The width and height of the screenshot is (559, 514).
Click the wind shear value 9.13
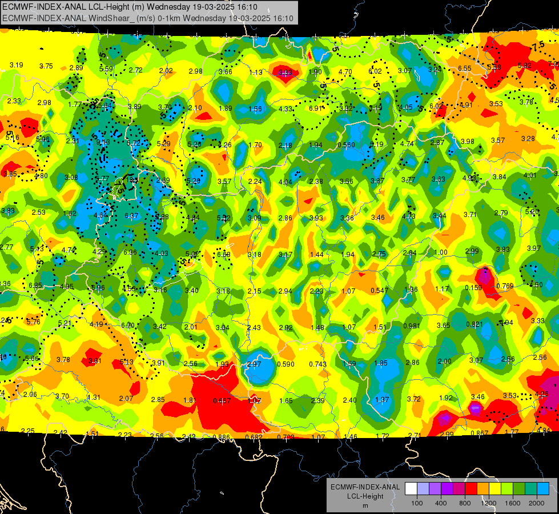[x=103, y=142]
